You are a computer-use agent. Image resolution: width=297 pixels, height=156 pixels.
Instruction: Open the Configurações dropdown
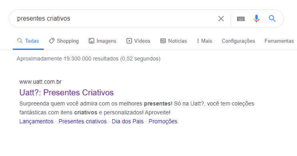(238, 41)
